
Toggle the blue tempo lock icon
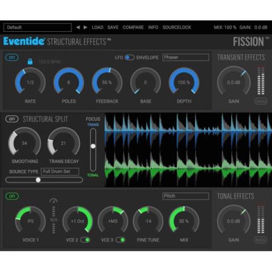(30, 61)
